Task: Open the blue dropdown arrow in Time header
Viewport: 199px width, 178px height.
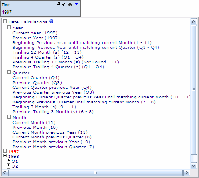Action: coord(76,4)
